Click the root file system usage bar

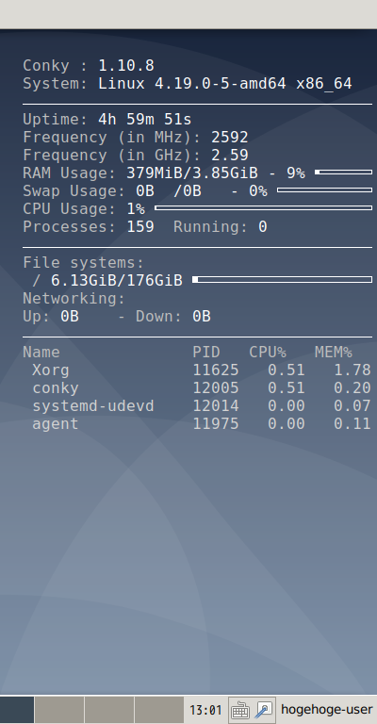(x=283, y=279)
